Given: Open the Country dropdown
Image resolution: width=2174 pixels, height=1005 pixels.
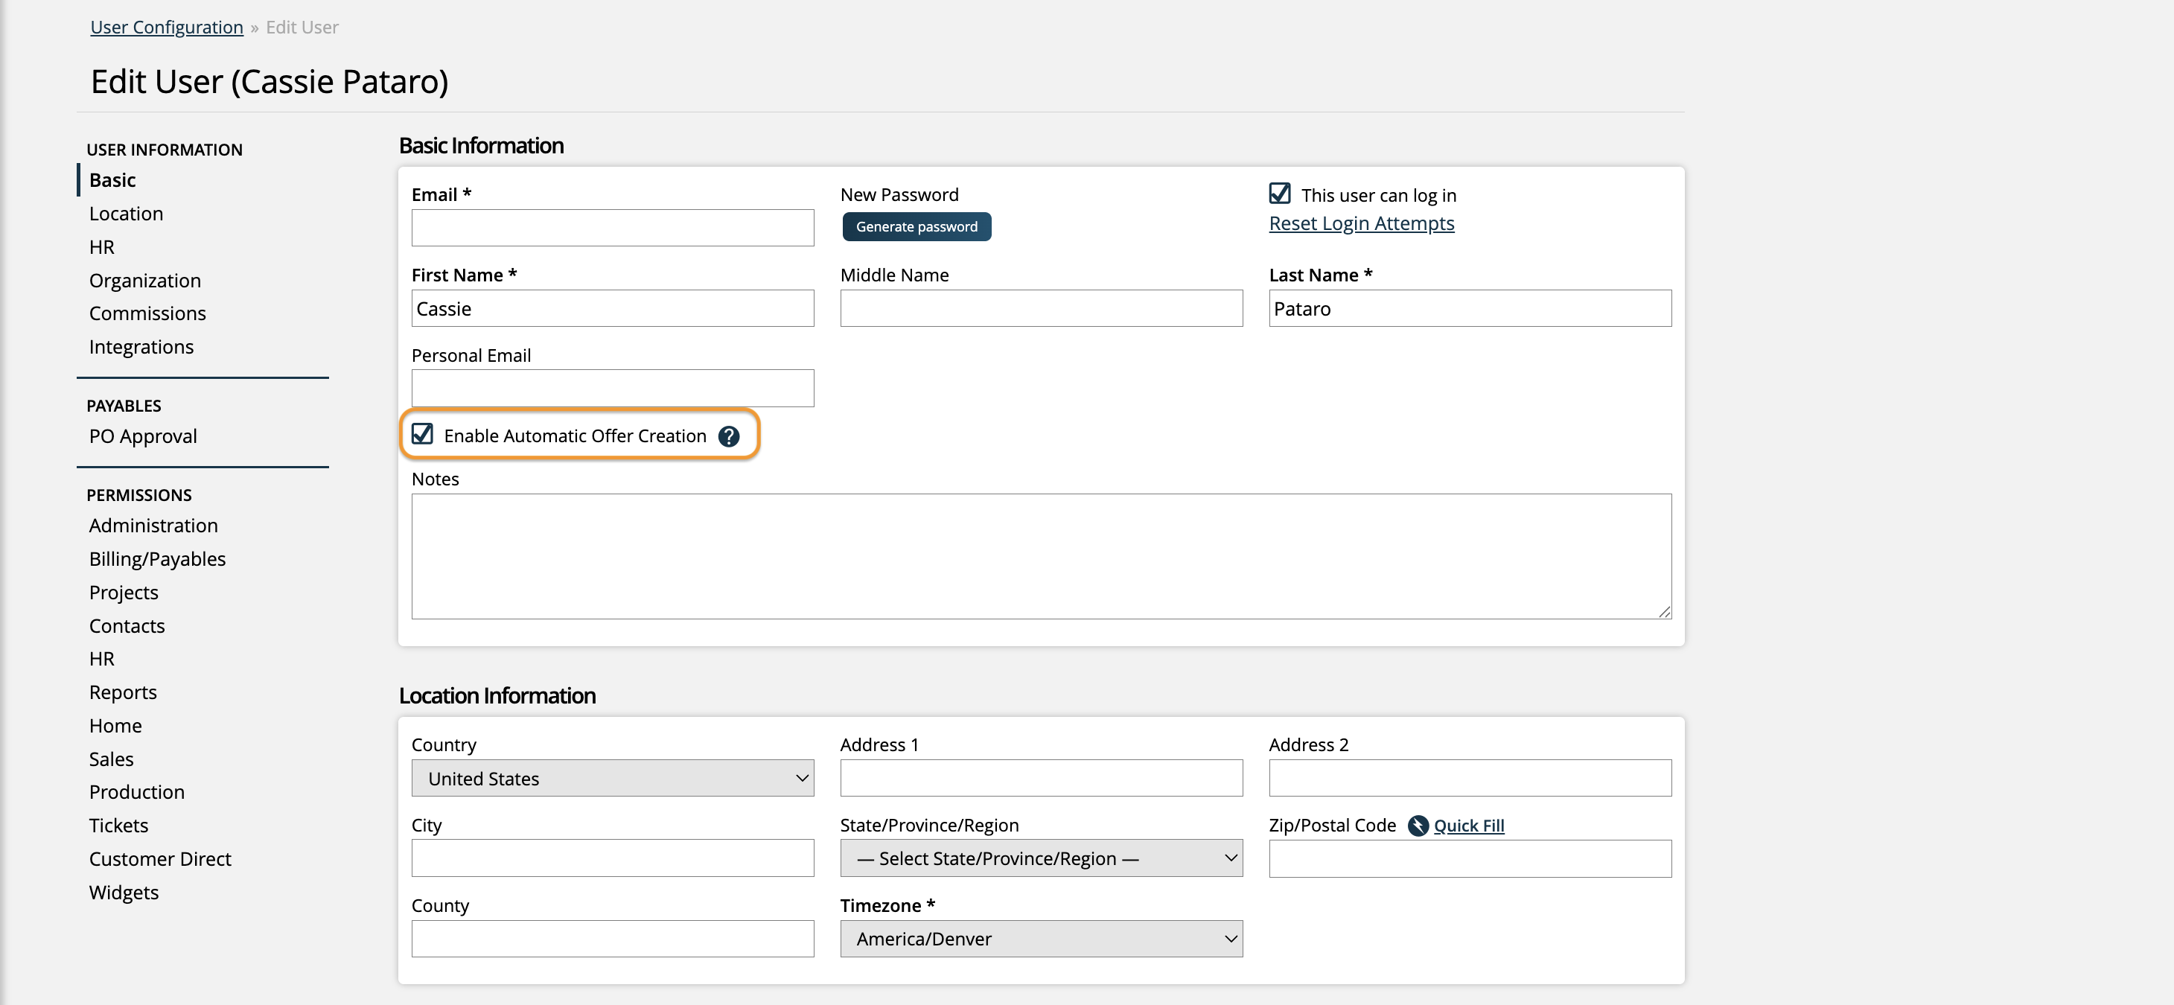Looking at the screenshot, I should click(x=612, y=778).
